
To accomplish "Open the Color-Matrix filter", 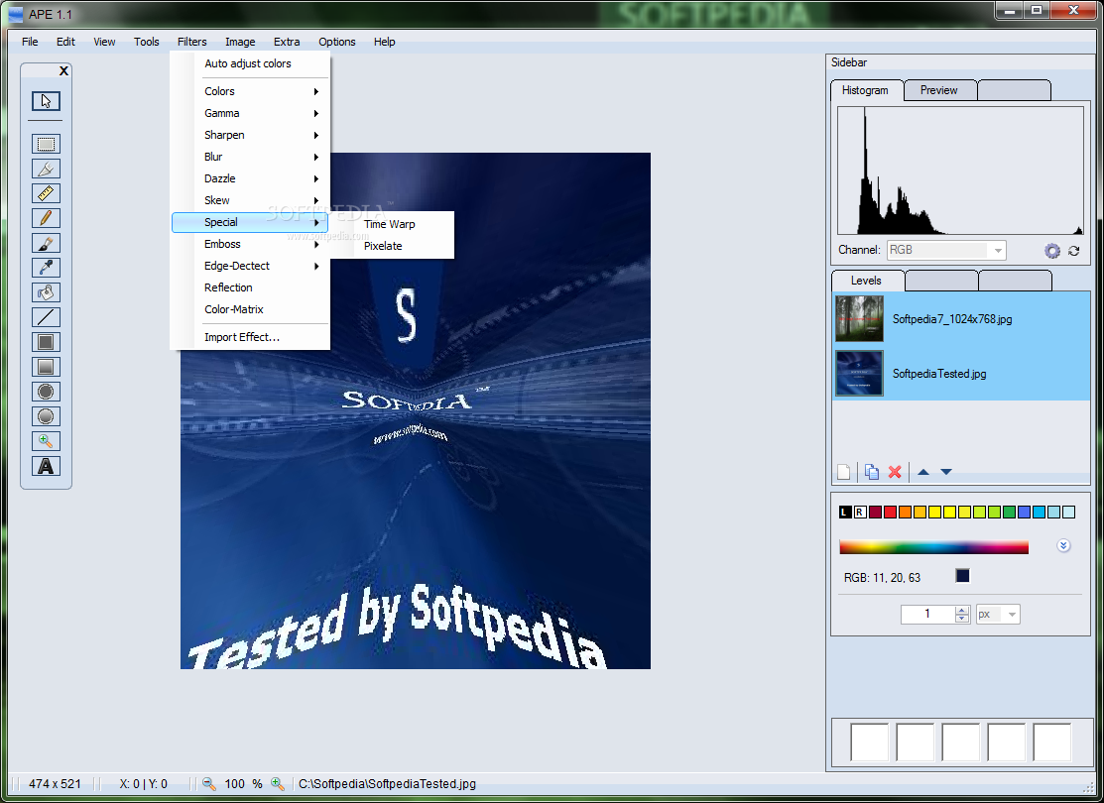I will coord(234,309).
